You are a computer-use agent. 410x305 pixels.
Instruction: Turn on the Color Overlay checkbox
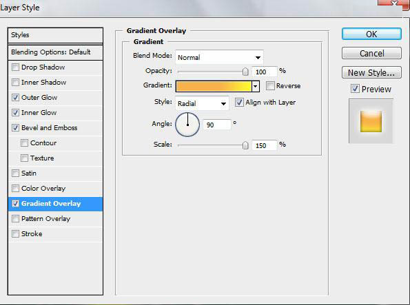point(15,189)
